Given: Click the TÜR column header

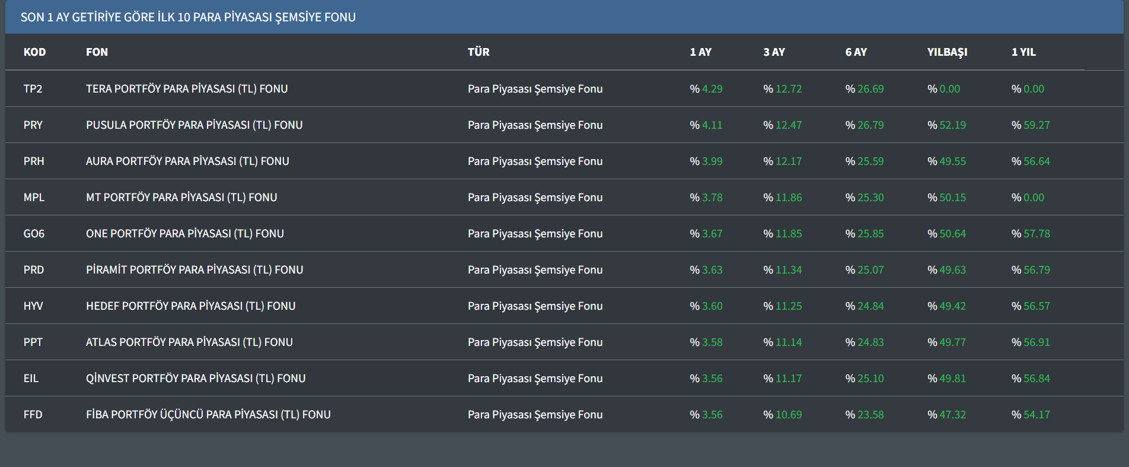Looking at the screenshot, I should (479, 52).
